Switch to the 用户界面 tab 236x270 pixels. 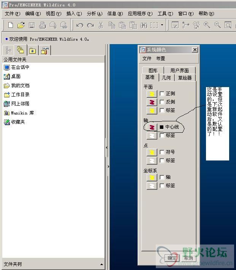179,70
